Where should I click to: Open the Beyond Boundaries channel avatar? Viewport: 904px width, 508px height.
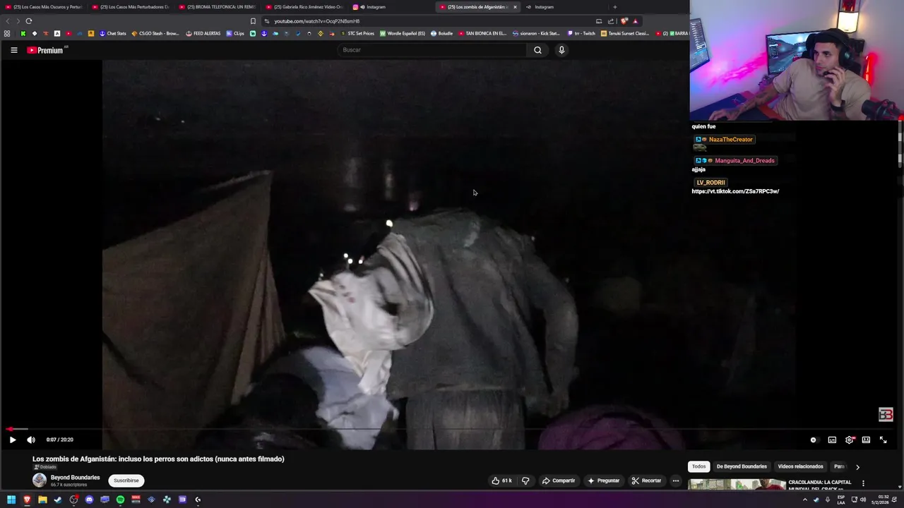(x=40, y=480)
